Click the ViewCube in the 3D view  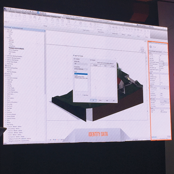[x=142, y=49]
